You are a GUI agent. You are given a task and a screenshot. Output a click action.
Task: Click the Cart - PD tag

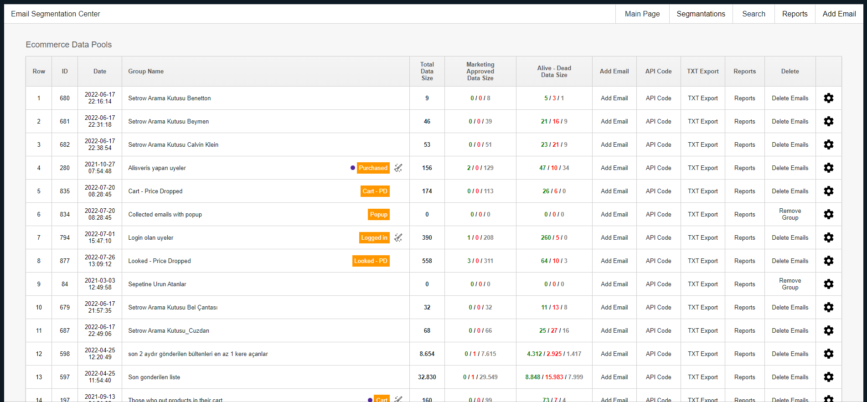click(x=375, y=191)
